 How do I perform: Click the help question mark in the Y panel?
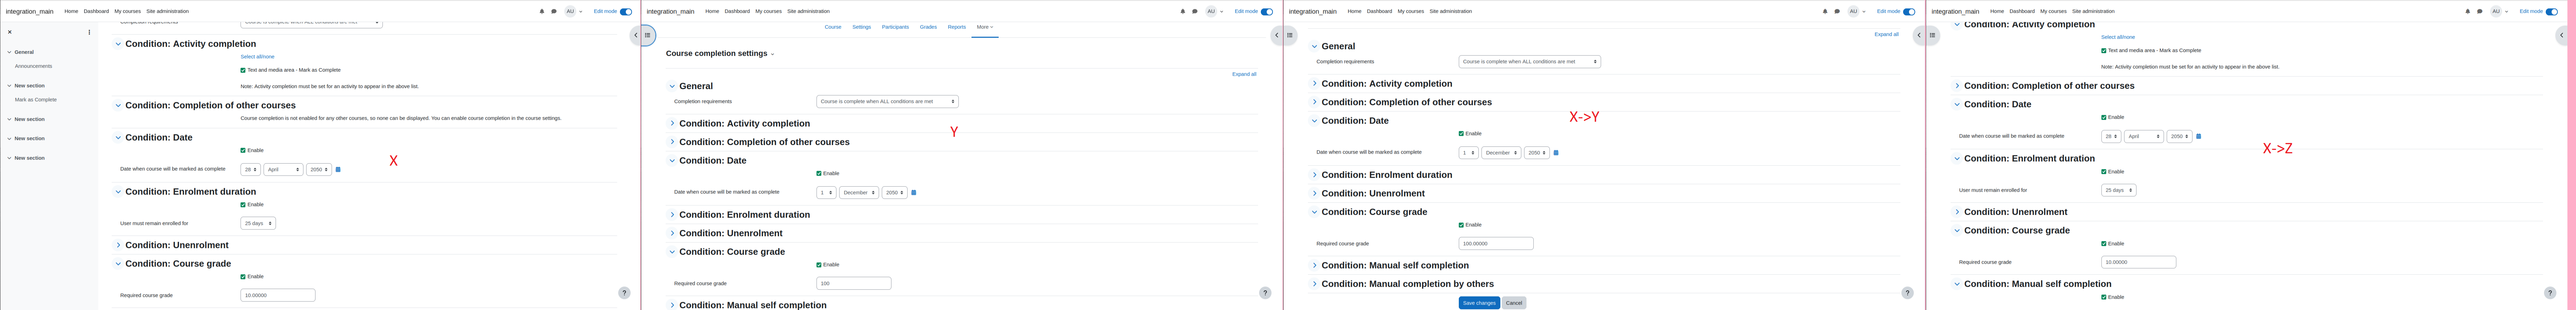click(x=1265, y=293)
